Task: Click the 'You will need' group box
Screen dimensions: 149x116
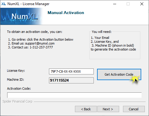Action: [115, 45]
